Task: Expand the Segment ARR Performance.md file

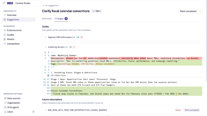Action: click(45, 37)
